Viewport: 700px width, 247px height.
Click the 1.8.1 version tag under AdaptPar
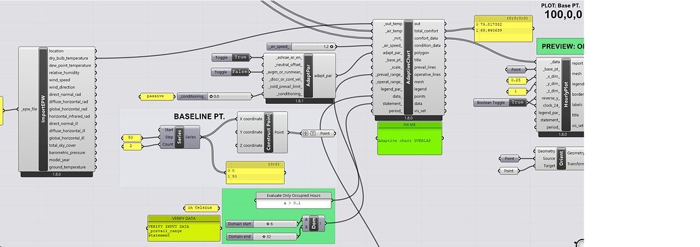tap(299, 101)
